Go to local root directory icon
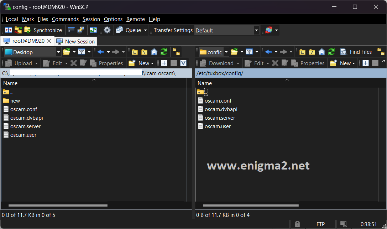Screen dimensions: 387x229 [x=145, y=52]
